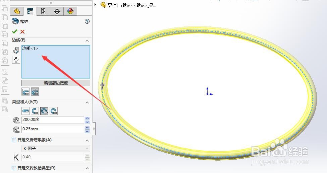Collapse the 自定义折弯系数(A) section
Screen dimensions: 327x173
pyautogui.click(x=87, y=141)
